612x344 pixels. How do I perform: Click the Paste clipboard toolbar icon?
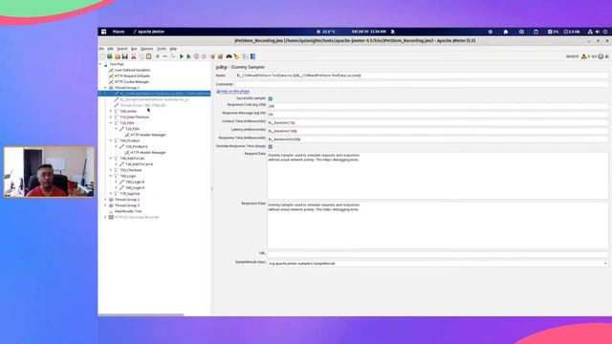149,56
